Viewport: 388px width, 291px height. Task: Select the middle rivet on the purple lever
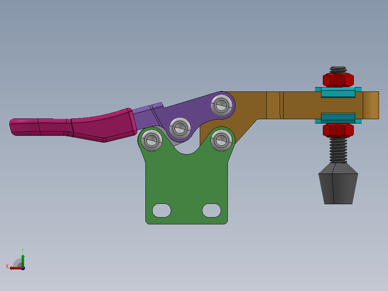(180, 128)
